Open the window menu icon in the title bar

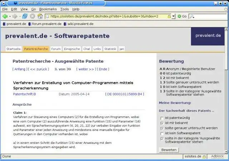click(4, 3)
